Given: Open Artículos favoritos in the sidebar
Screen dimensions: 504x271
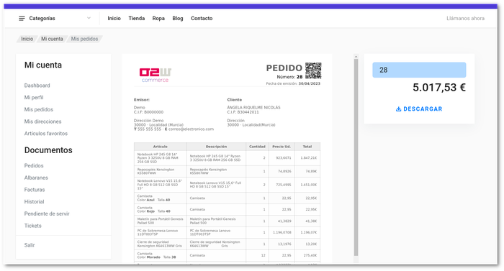Looking at the screenshot, I should coord(46,134).
